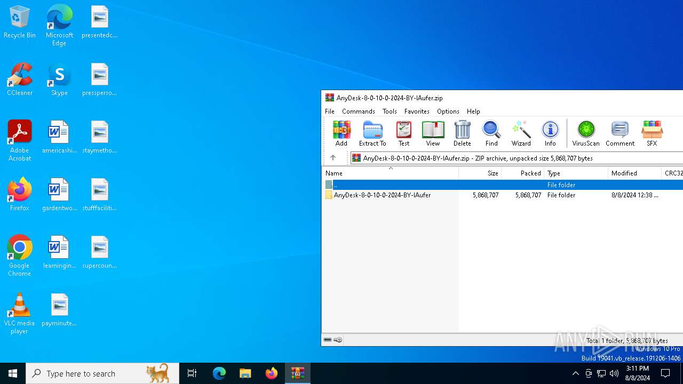Click the taskbar search box
The image size is (683, 384).
coord(102,373)
